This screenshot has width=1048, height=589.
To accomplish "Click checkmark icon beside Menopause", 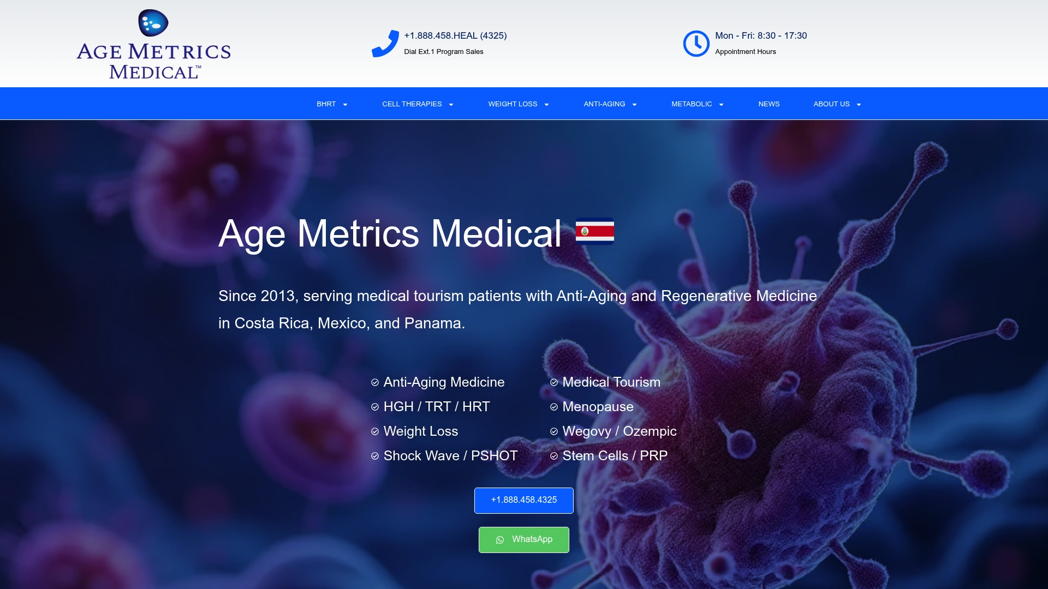I will 554,407.
